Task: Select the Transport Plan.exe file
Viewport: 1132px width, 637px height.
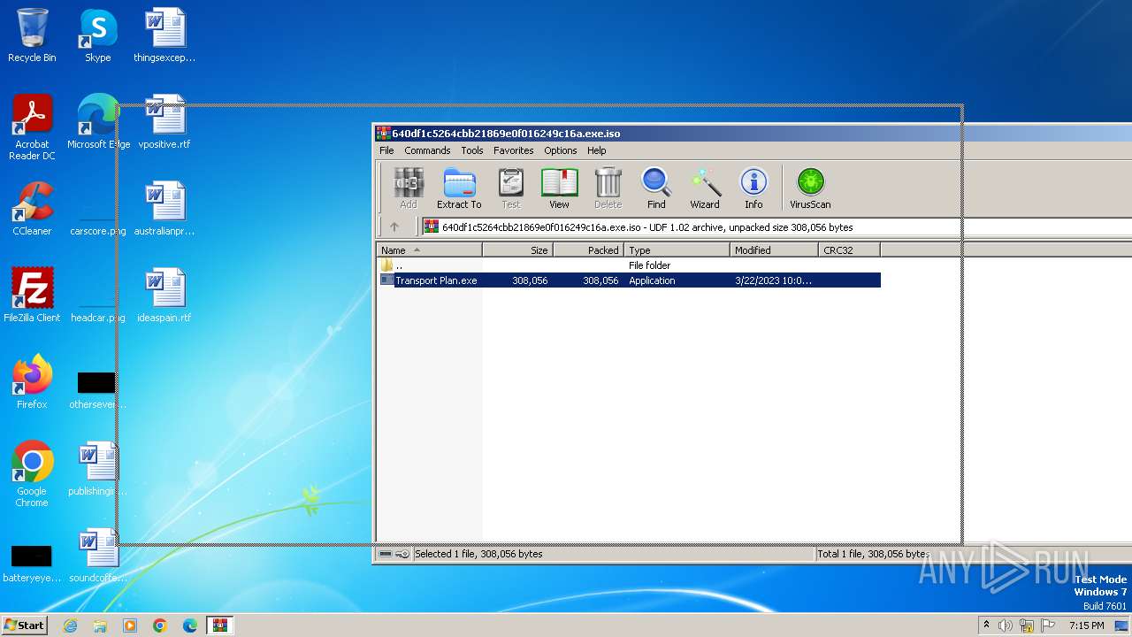Action: pyautogui.click(x=436, y=280)
